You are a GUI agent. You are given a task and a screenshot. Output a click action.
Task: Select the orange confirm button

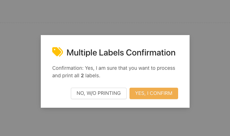(154, 93)
